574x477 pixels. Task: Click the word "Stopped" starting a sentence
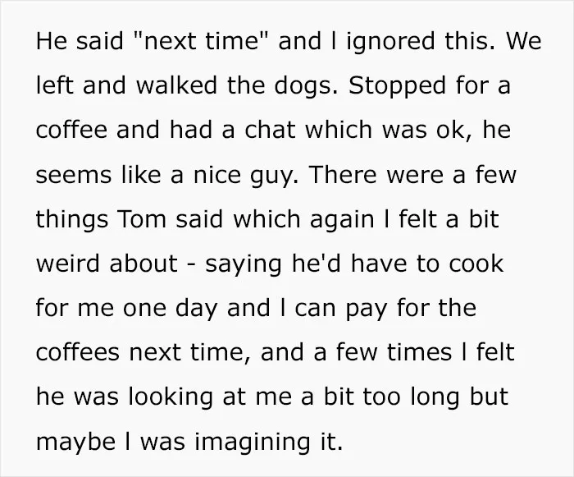click(397, 86)
